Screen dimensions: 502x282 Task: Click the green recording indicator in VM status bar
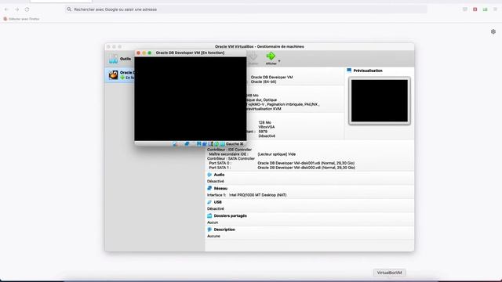[216, 144]
